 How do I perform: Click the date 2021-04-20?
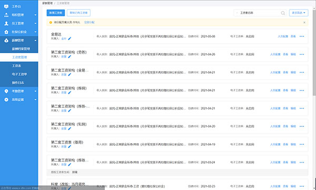pyautogui.click(x=208, y=126)
